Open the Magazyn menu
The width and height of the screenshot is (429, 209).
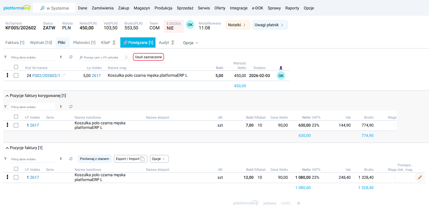pyautogui.click(x=142, y=8)
